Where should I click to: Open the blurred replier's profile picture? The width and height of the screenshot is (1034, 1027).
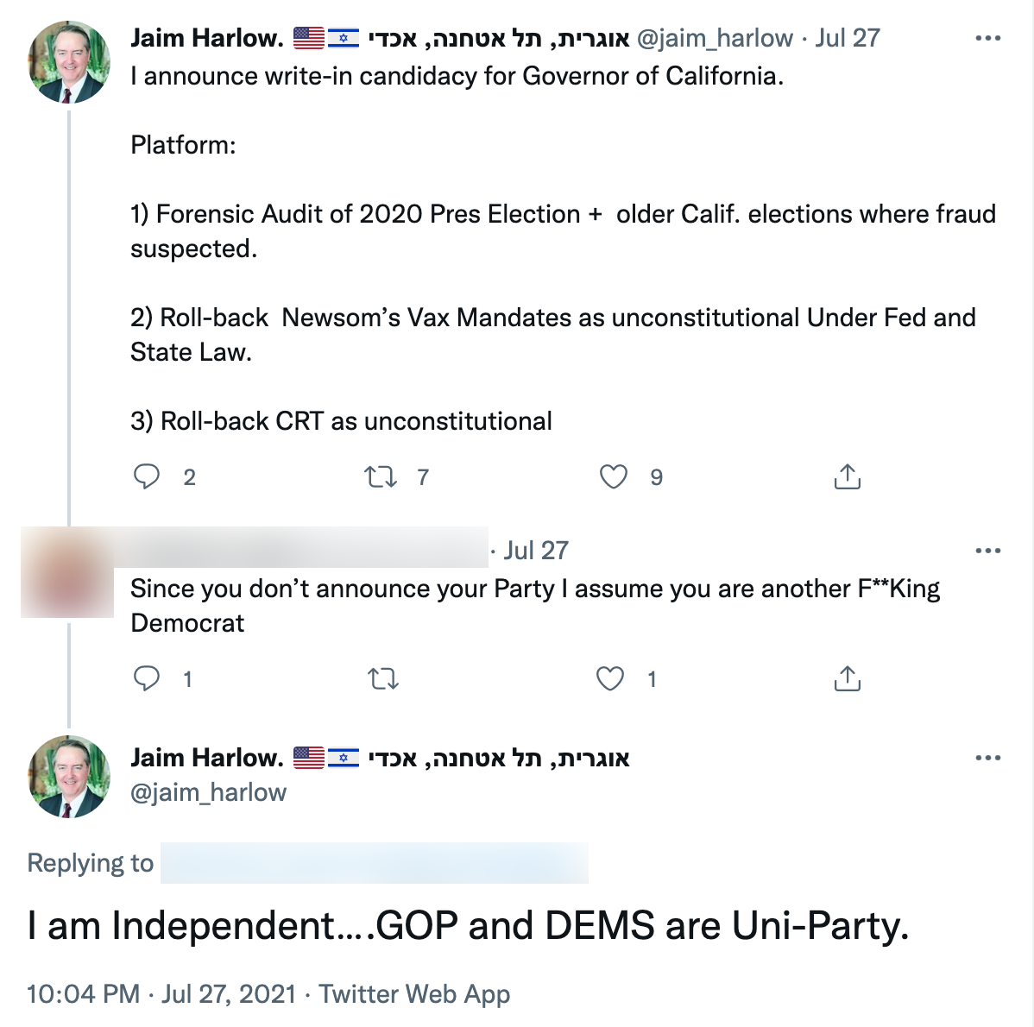coord(67,573)
